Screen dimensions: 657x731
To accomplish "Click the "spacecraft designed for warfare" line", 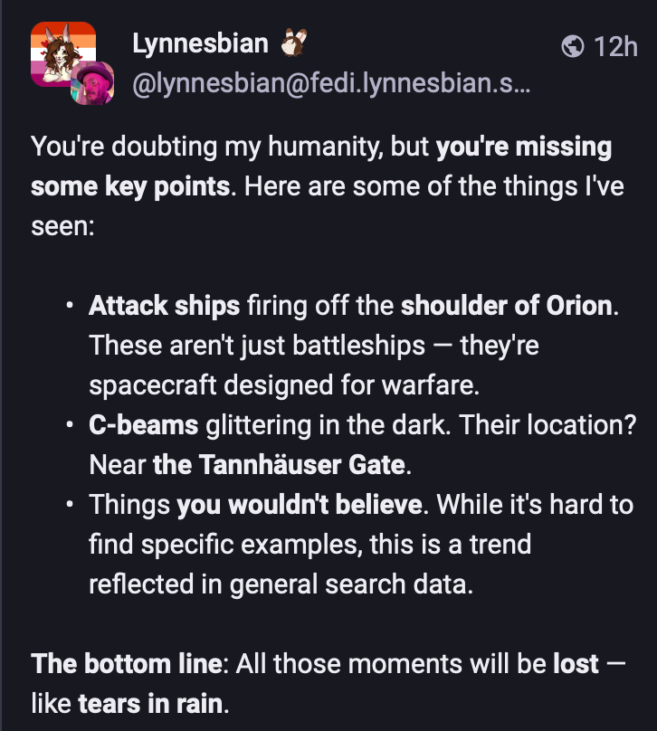I will click(x=282, y=384).
